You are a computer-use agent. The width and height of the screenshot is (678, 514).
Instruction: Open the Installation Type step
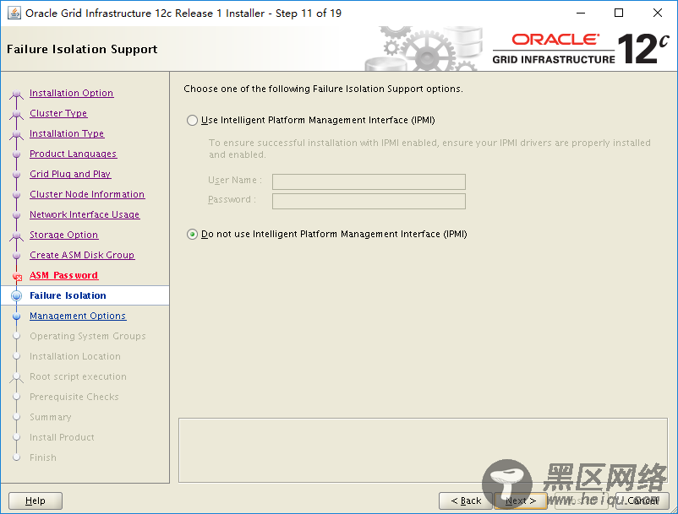[67, 133]
